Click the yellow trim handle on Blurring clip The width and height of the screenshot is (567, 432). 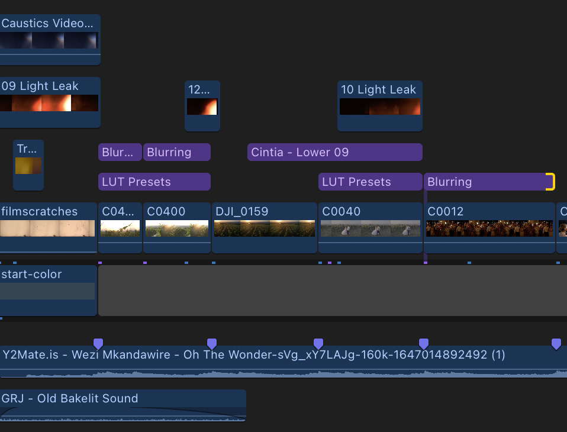pos(551,182)
